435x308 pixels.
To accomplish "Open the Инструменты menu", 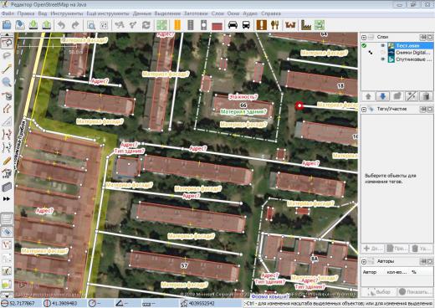I will pos(67,13).
